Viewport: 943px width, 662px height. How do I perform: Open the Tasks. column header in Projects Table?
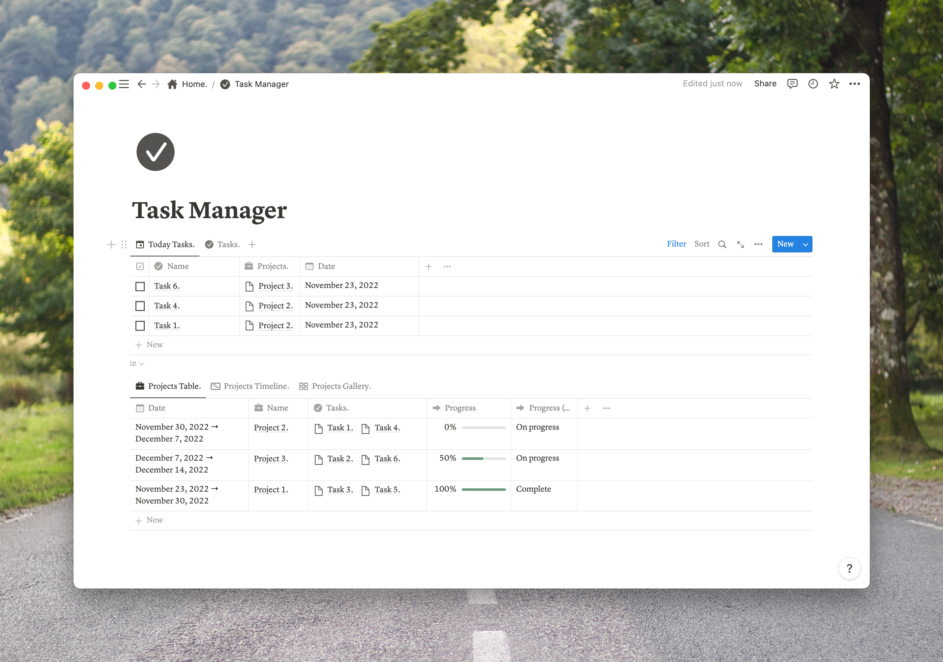click(x=367, y=408)
